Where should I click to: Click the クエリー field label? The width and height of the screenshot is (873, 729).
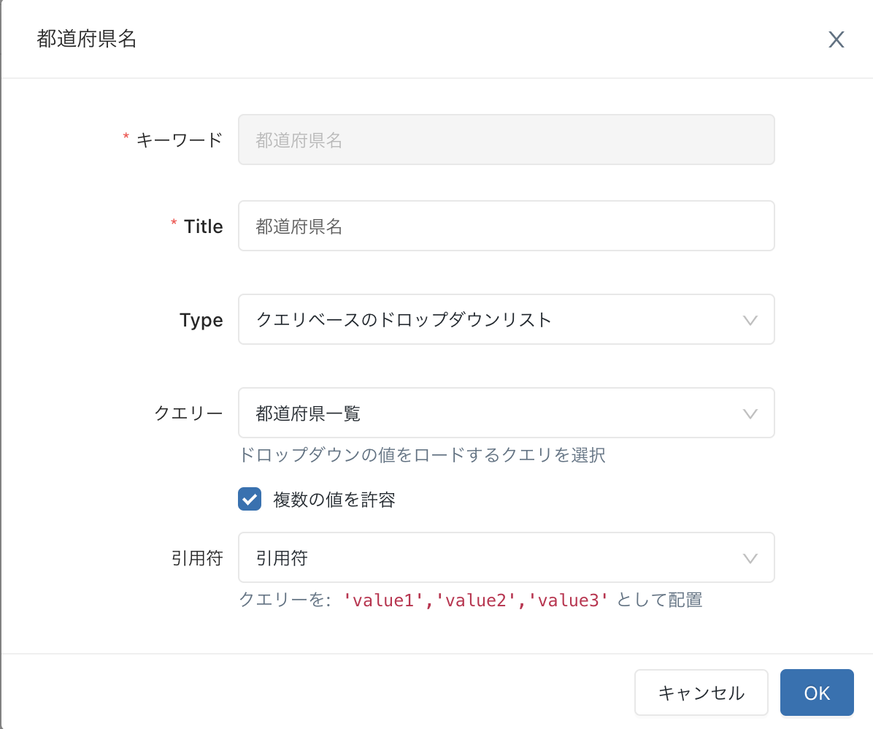[x=188, y=413]
